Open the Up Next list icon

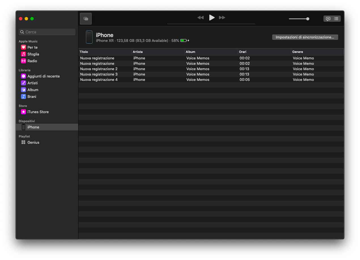tap(336, 19)
